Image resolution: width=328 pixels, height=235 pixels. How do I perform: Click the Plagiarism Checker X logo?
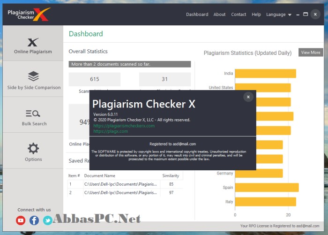click(29, 15)
